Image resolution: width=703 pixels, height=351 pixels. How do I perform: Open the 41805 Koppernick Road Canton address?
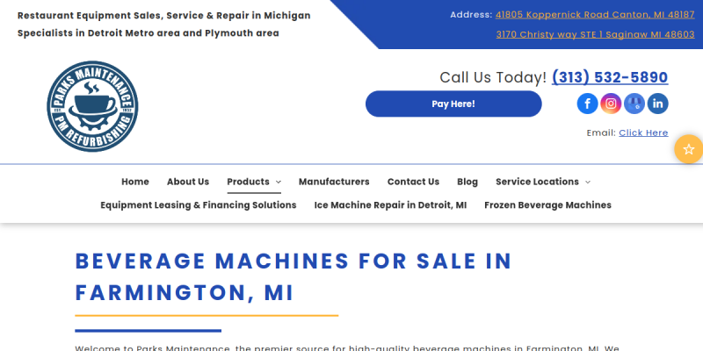[x=595, y=15]
